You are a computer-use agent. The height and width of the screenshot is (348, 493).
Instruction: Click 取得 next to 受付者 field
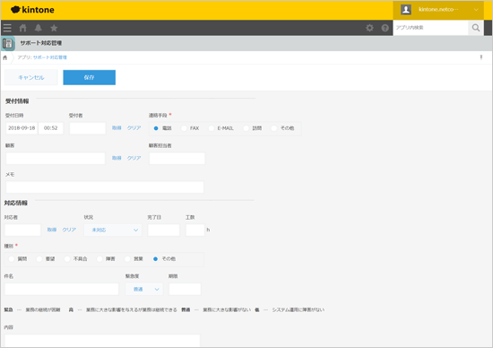coord(117,128)
